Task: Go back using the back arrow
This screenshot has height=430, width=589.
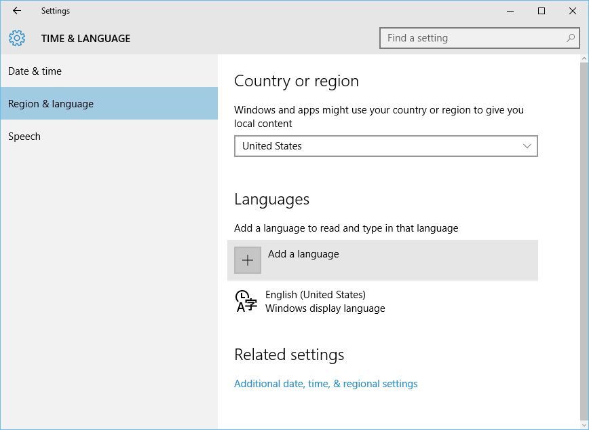Action: pos(17,11)
